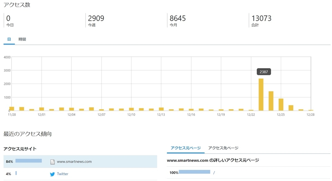Click the 2387 tooltip label
The width and height of the screenshot is (332, 181).
(264, 72)
